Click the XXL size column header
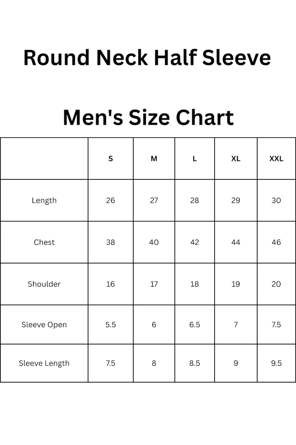Image resolution: width=296 pixels, height=445 pixels. [x=276, y=159]
